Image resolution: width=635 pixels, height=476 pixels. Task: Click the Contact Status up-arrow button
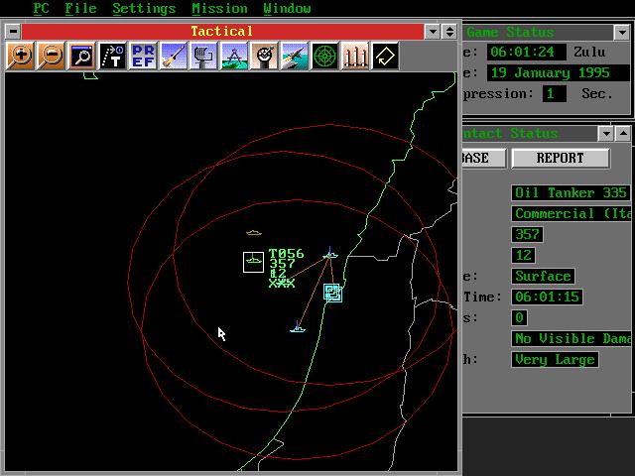623,134
